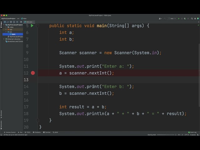Expand all in the Project panel

pyautogui.click(x=14, y=22)
